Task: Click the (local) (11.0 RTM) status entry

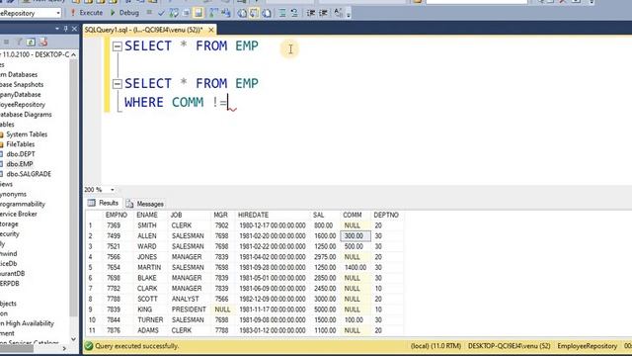Action: click(x=435, y=346)
